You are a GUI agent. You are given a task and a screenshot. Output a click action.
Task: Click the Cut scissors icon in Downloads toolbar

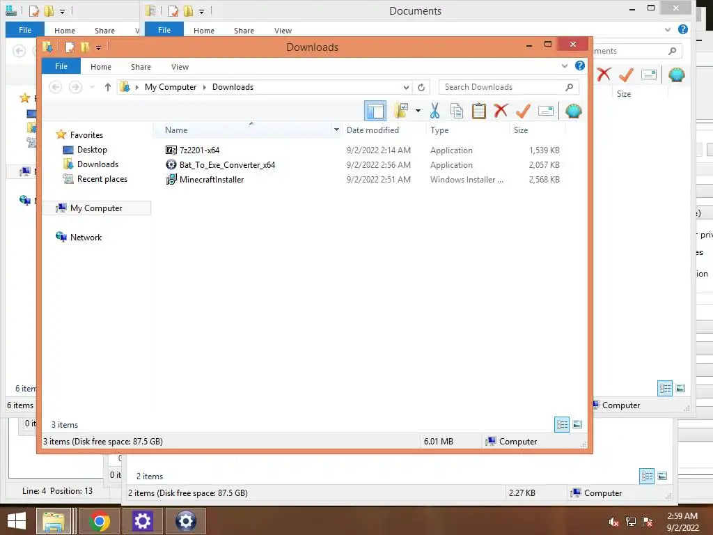point(434,111)
